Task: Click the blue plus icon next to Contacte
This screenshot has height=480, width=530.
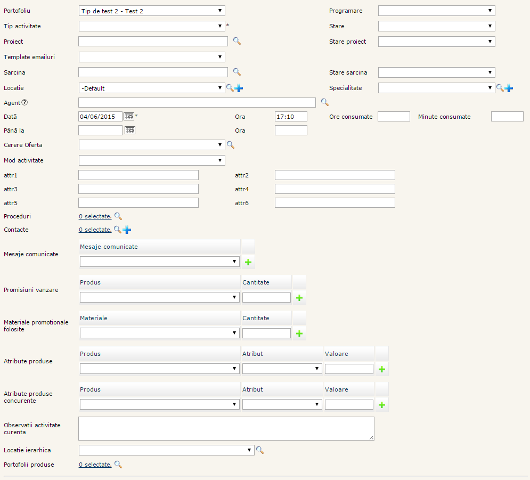Action: tap(127, 230)
